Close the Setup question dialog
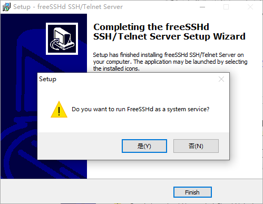Image resolution: width=263 pixels, height=204 pixels. click(221, 79)
